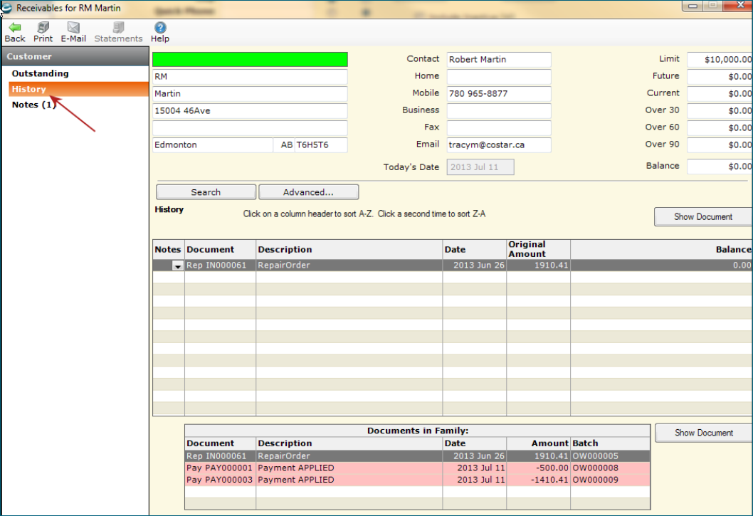The height and width of the screenshot is (516, 753).
Task: Click the Current amount field
Action: point(720,94)
